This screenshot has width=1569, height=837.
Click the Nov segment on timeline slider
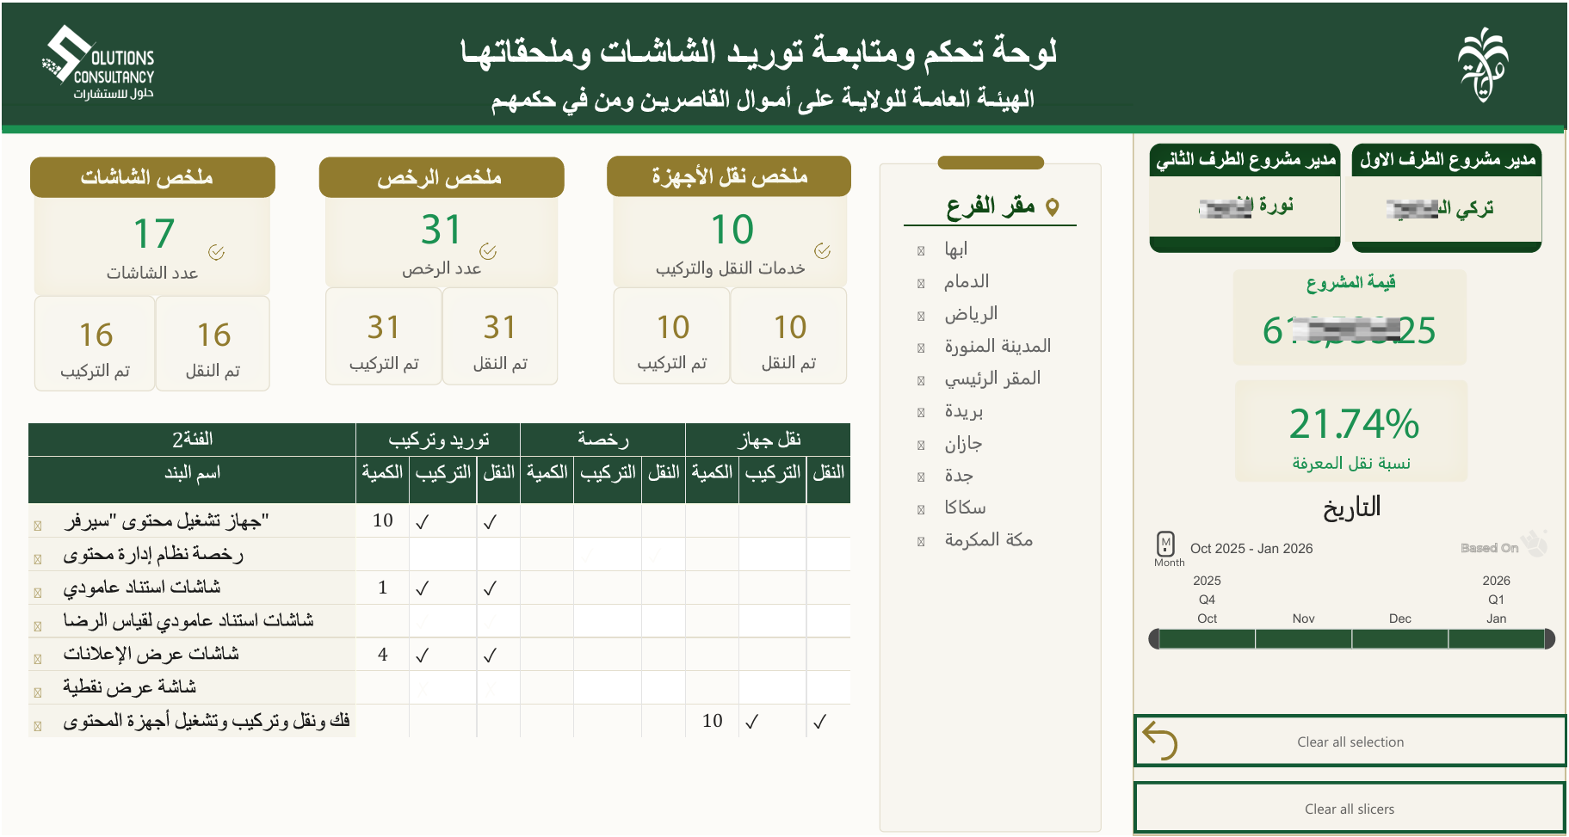1303,638
